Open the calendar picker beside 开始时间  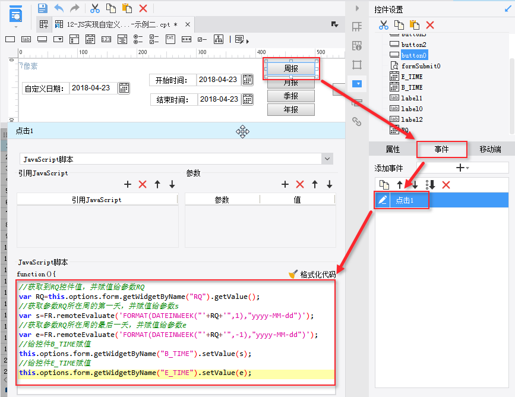pos(248,80)
